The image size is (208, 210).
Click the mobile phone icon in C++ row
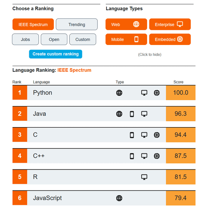132,156
